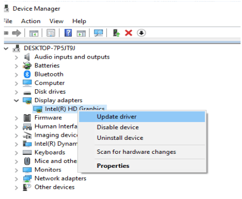Select the Batteries label
This screenshot has width=242, height=199.
[x=47, y=66]
